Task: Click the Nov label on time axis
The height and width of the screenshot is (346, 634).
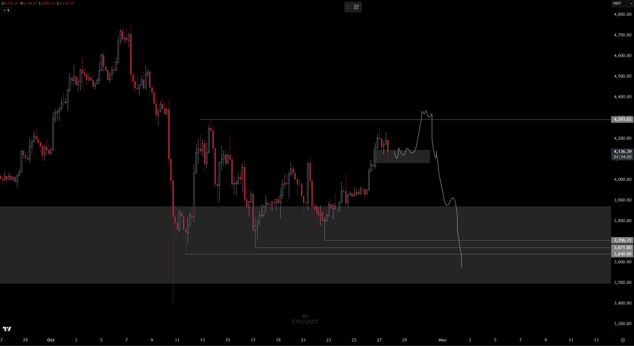Action: pos(443,340)
